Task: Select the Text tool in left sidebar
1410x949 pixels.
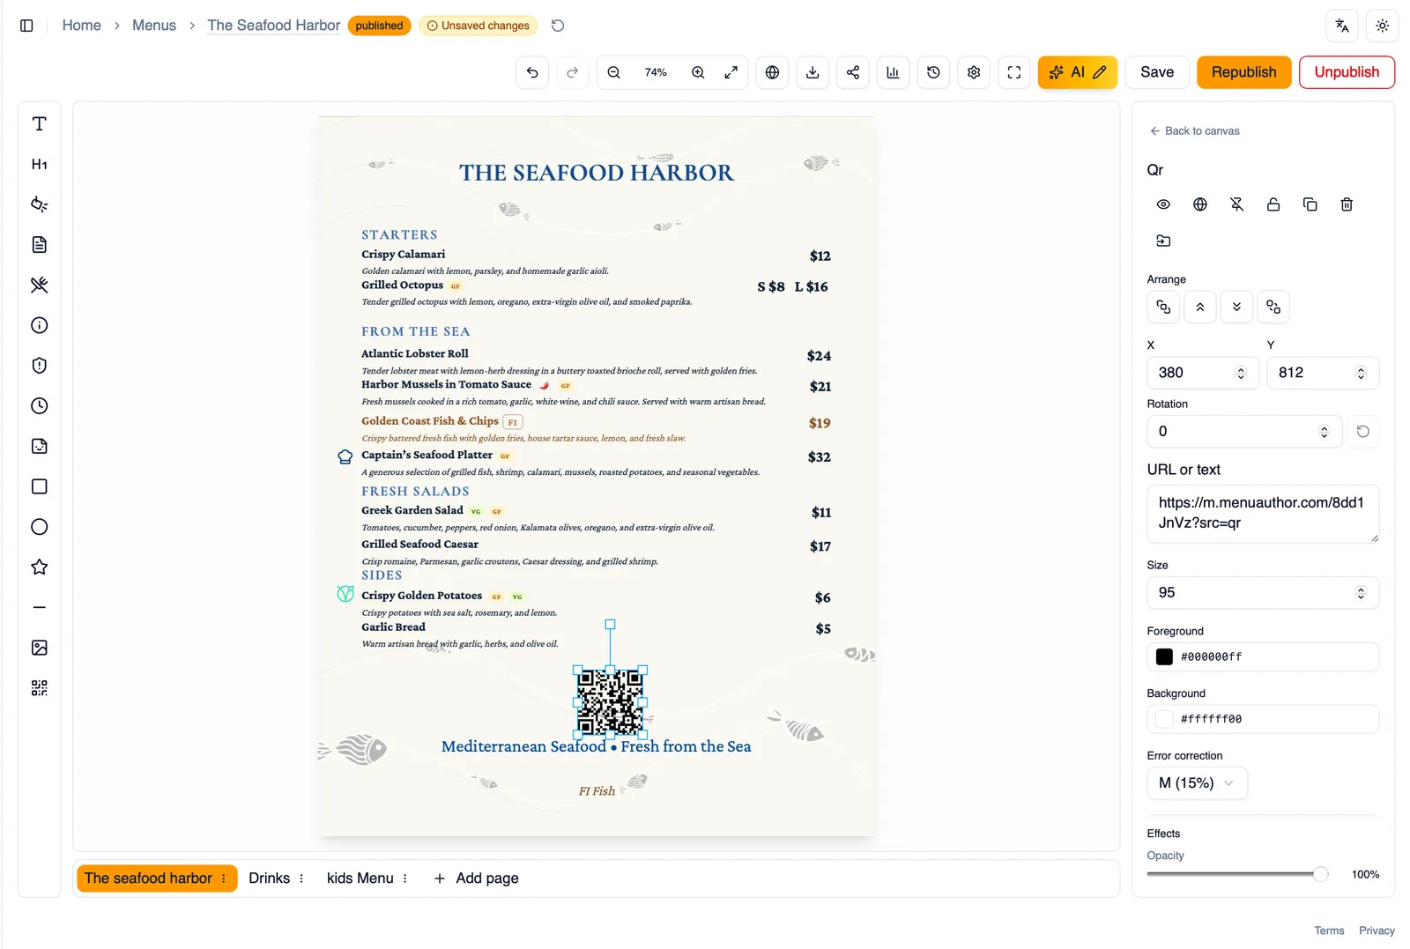Action: [x=39, y=124]
